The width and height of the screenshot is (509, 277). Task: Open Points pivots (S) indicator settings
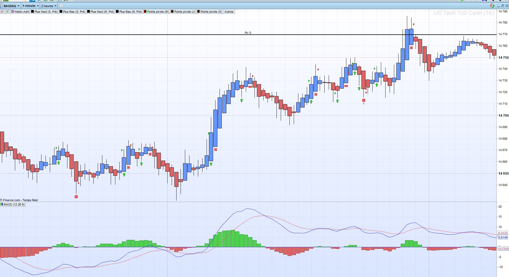point(210,12)
